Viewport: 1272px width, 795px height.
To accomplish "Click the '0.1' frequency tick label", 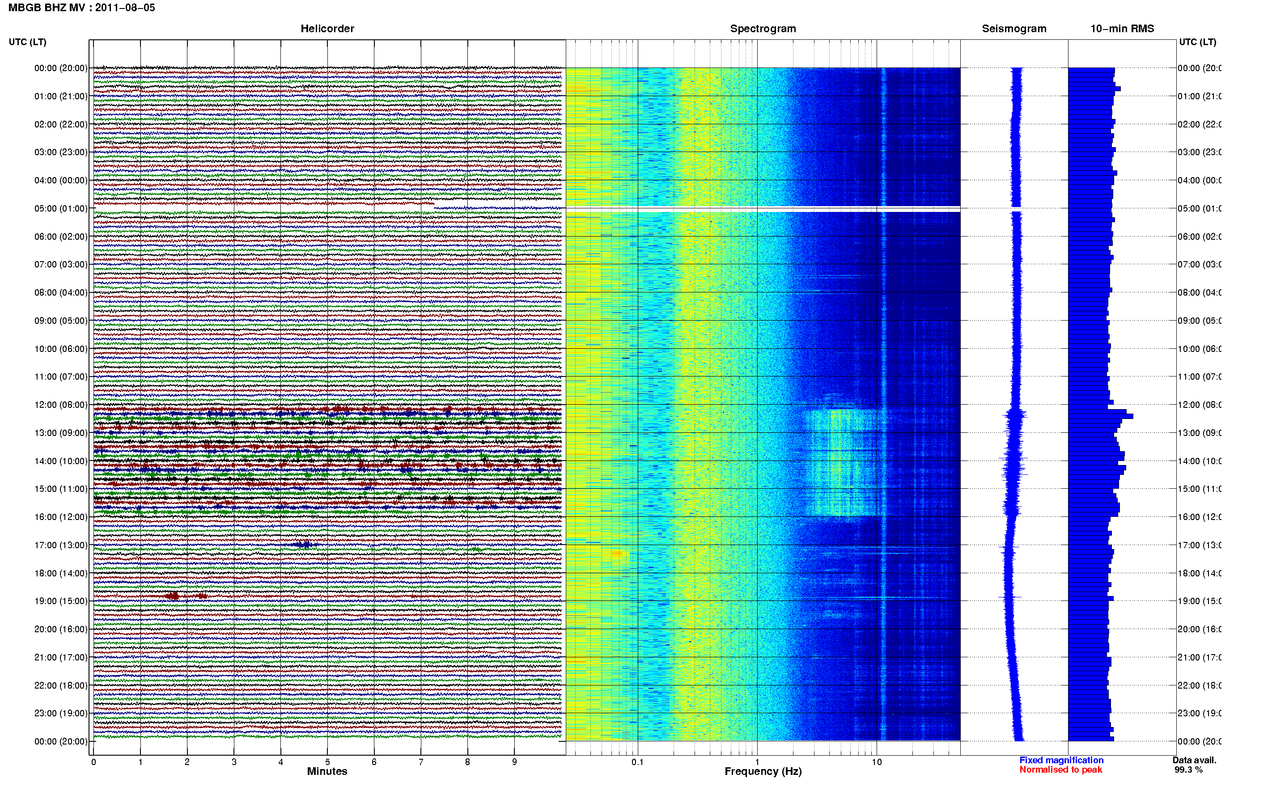I will 637,762.
